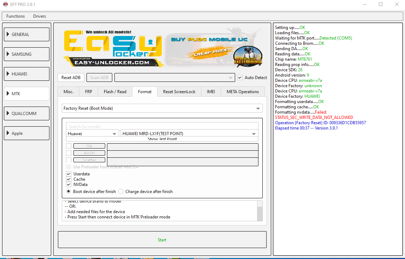
Task: Open the IMEI tab
Action: [211, 92]
